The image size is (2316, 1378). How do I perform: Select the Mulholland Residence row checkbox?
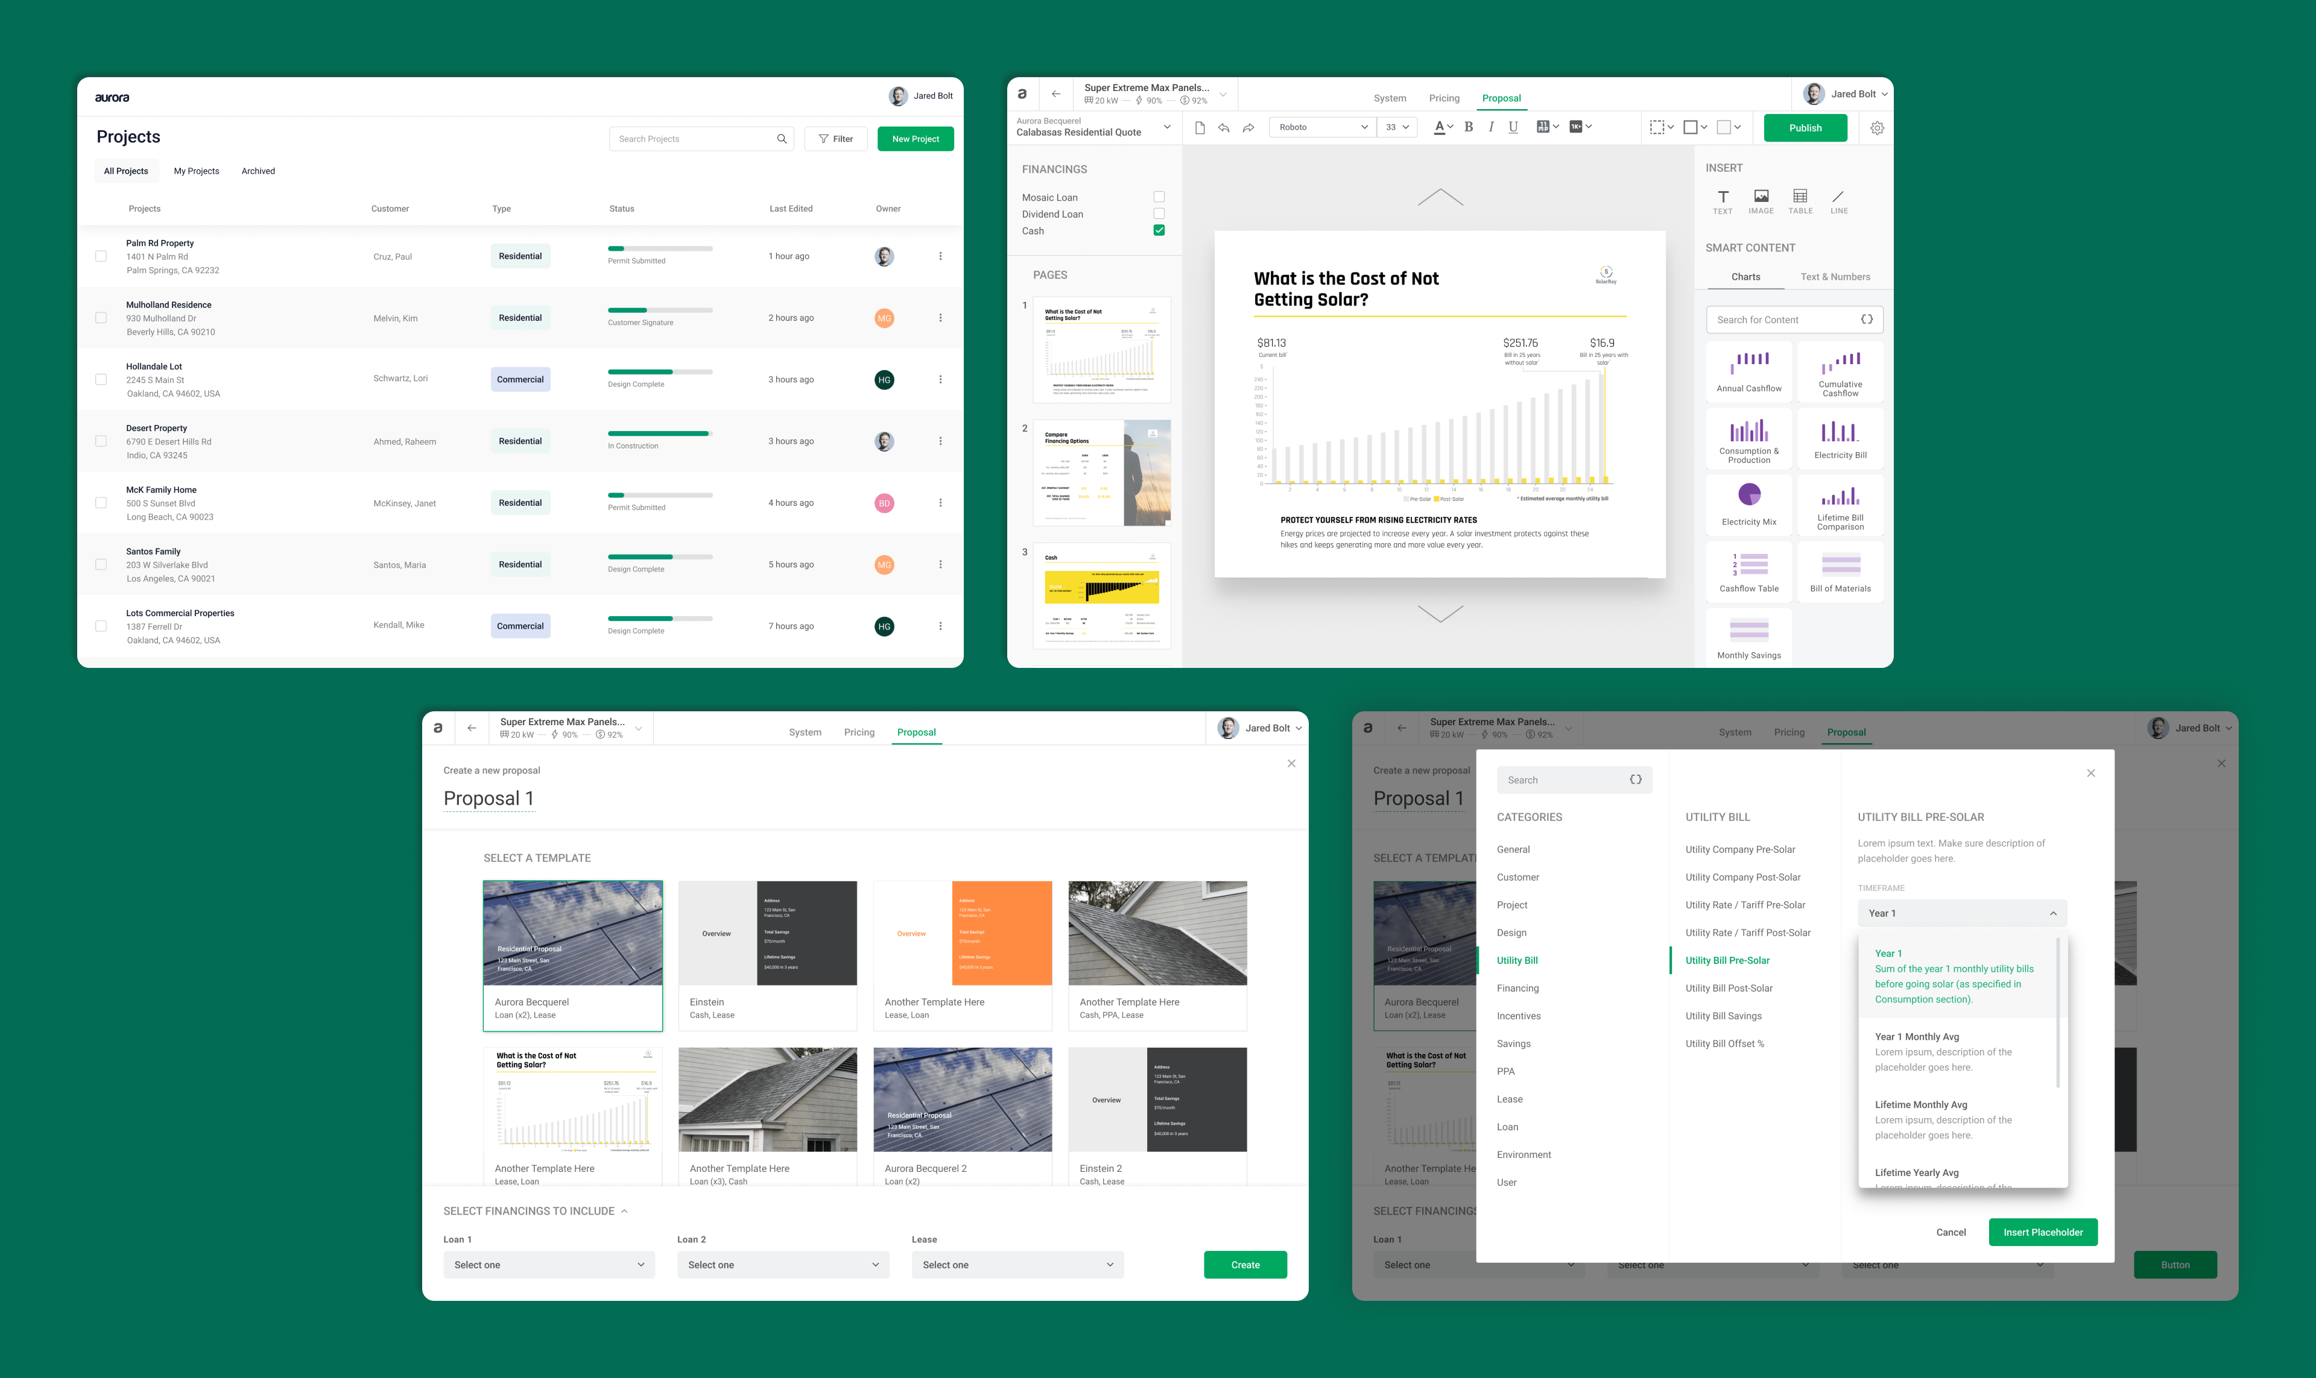[101, 318]
